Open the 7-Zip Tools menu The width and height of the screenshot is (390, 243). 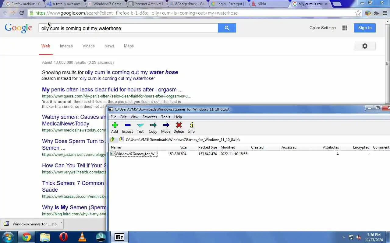coord(166,117)
